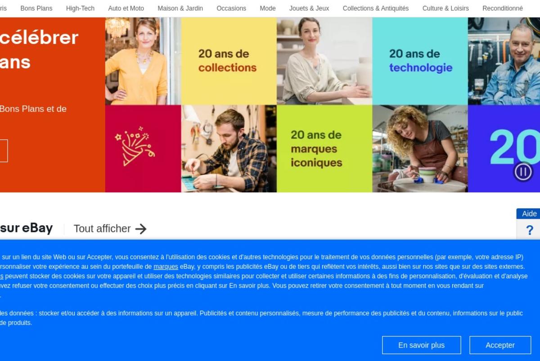Screen dimensions: 540x361
Task: Click the party popper confetti tile
Action: click(x=143, y=149)
